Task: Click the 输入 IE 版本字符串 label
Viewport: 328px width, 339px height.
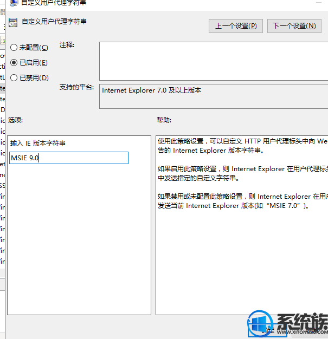Action: pyautogui.click(x=37, y=144)
